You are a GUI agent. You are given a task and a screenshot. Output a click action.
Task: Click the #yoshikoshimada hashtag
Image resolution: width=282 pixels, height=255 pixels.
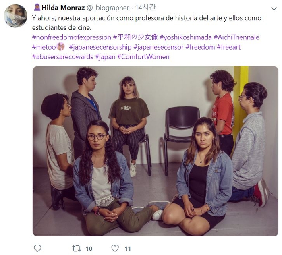pos(186,37)
